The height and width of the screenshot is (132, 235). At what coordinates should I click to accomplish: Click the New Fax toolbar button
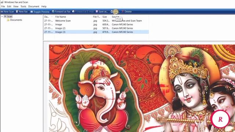(x=22, y=11)
